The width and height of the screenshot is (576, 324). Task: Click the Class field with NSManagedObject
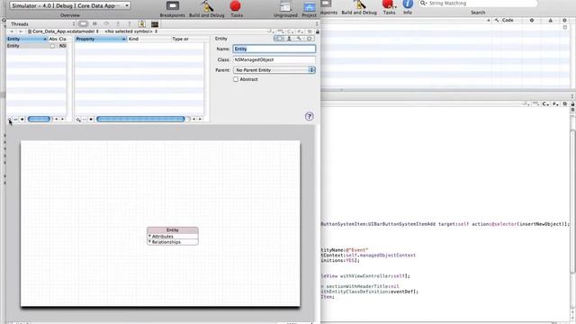point(274,59)
